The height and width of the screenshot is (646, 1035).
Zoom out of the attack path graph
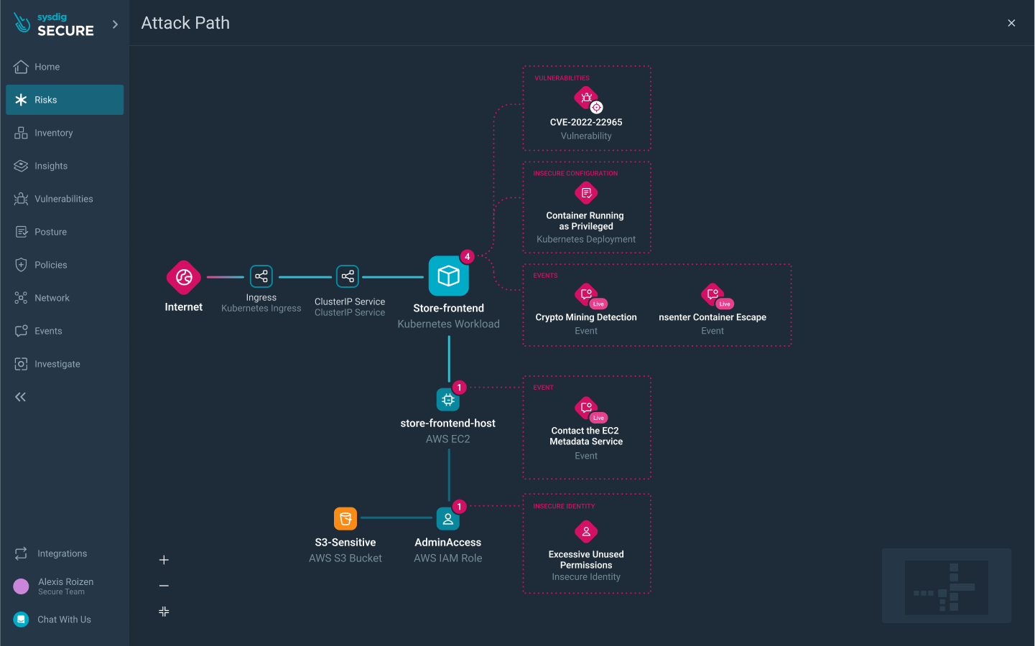pyautogui.click(x=164, y=586)
